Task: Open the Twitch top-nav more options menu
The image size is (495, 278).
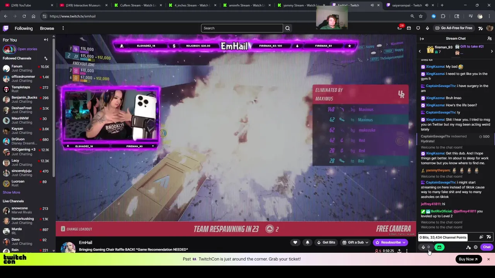Action: pyautogui.click(x=63, y=28)
